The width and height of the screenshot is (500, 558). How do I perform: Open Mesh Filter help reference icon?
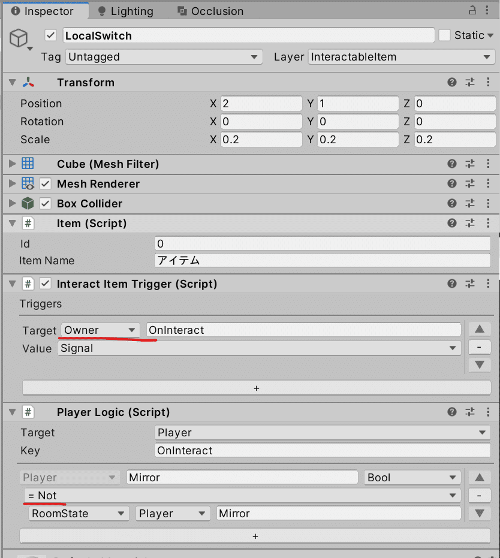click(452, 164)
